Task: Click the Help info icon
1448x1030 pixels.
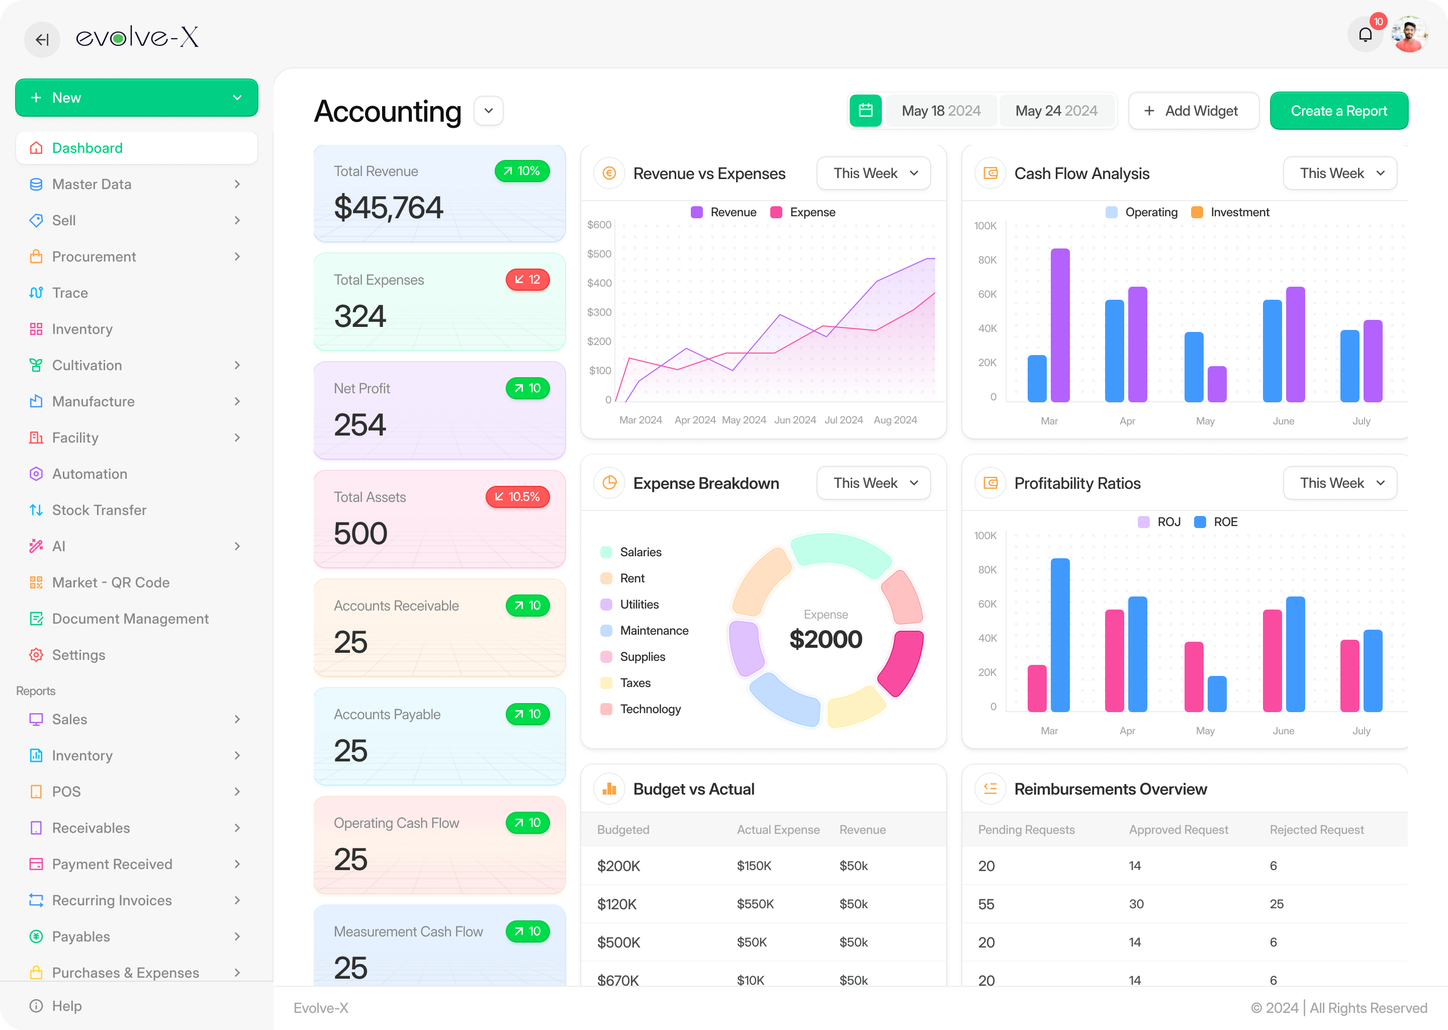Action: pyautogui.click(x=36, y=1006)
